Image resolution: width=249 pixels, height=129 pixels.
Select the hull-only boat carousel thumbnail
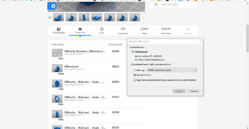tap(59, 17)
